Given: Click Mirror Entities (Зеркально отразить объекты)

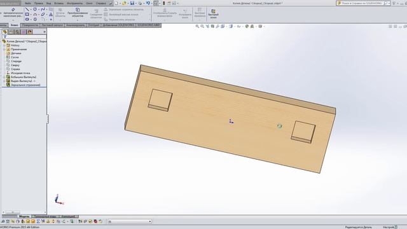Looking at the screenshot, I should 123,10.
